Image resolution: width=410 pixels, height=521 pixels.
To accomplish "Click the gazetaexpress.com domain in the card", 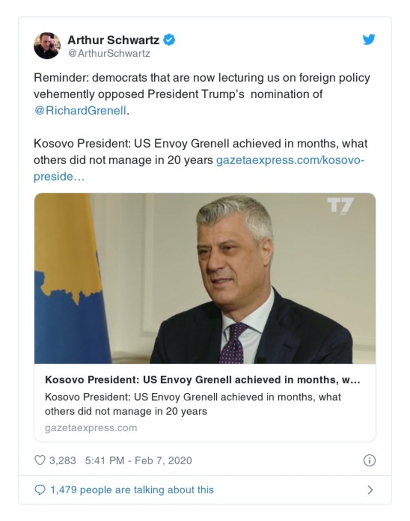I will pyautogui.click(x=91, y=428).
